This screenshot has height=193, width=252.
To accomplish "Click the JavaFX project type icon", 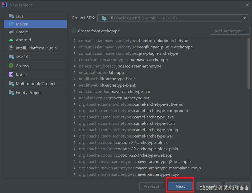I will (11, 57).
